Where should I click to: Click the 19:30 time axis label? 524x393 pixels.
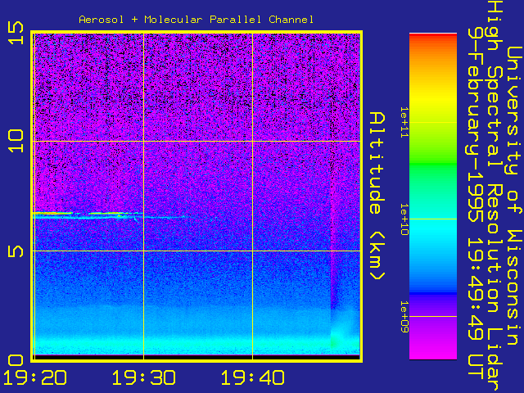click(144, 377)
